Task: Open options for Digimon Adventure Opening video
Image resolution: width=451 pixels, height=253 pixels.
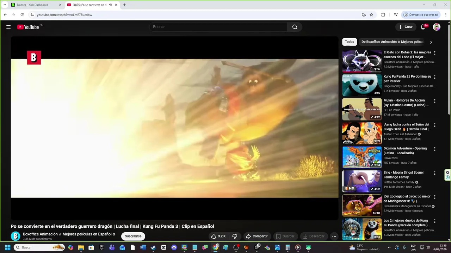Action: tap(435, 149)
